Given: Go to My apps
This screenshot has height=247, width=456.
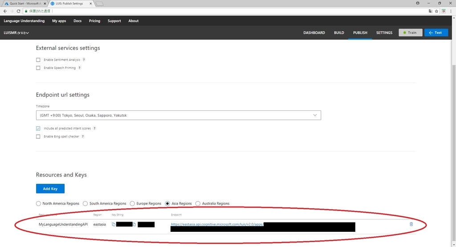Looking at the screenshot, I should coord(59,21).
